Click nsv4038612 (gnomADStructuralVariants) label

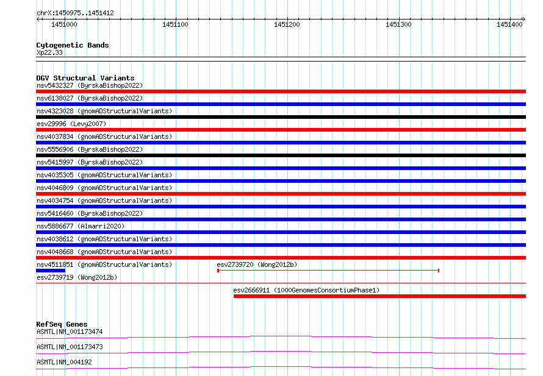click(x=104, y=239)
